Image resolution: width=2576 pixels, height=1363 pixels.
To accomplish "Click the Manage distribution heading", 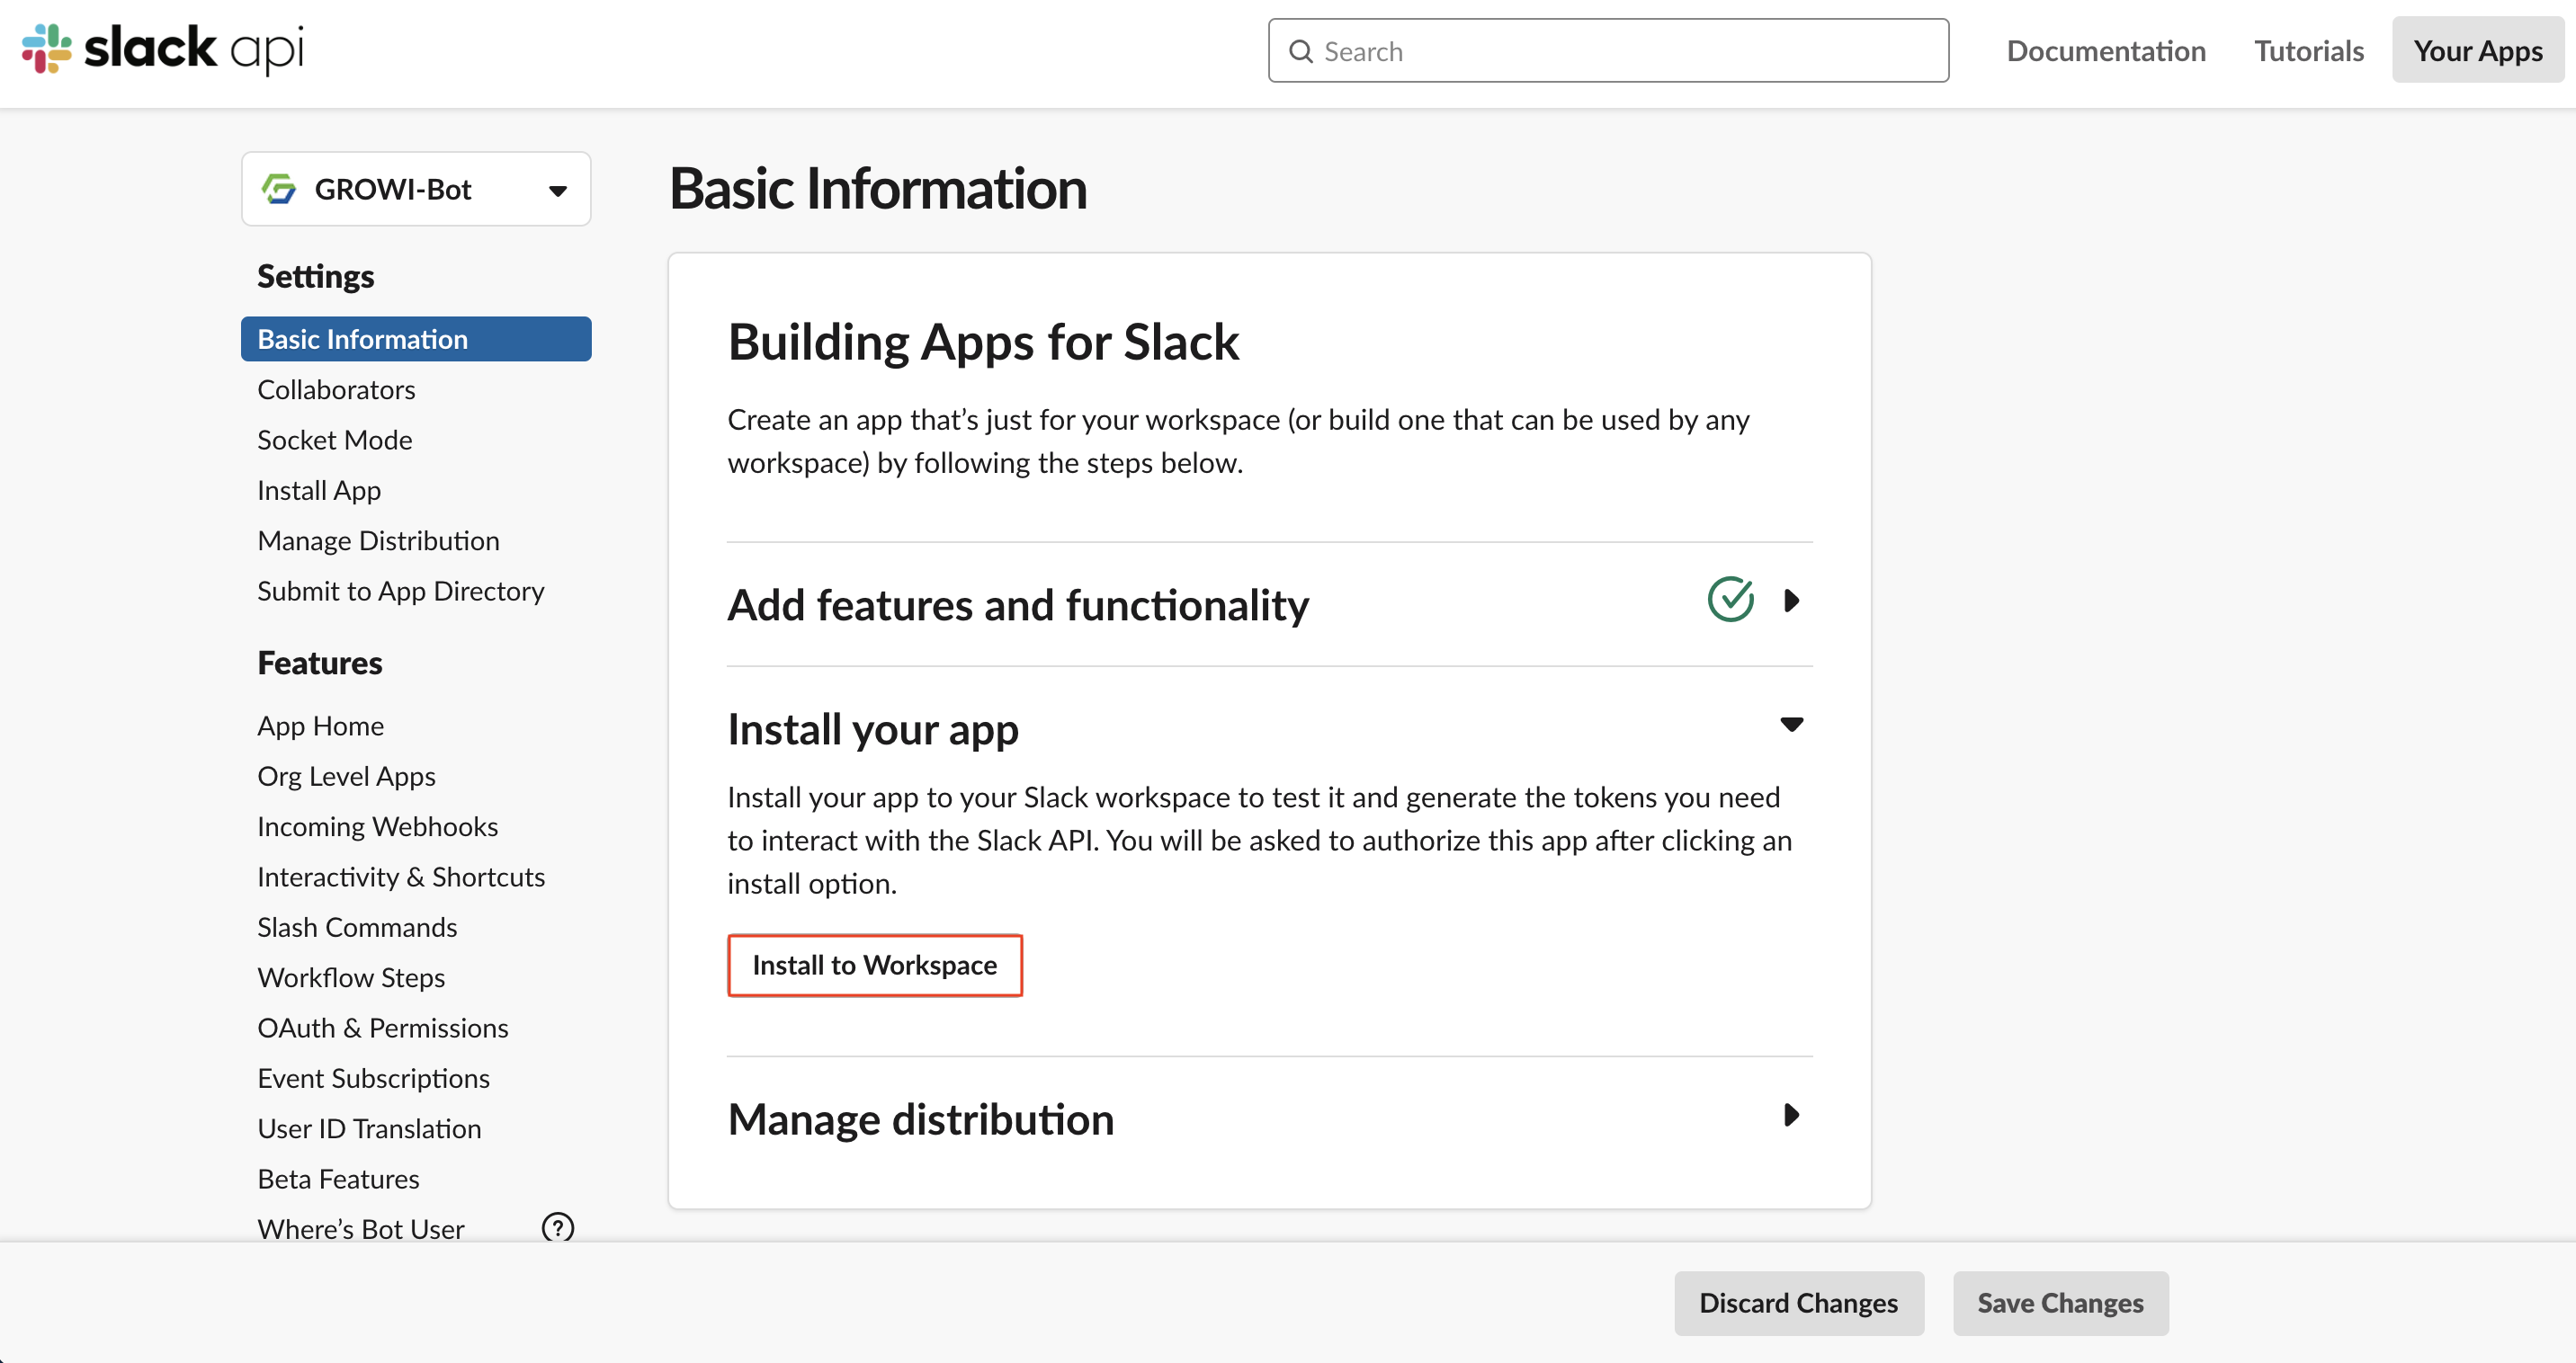I will [x=921, y=1119].
